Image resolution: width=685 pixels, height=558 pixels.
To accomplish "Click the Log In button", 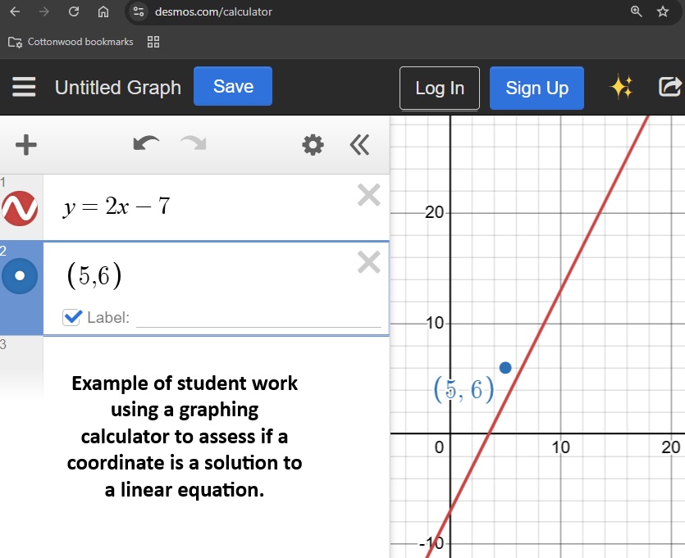I will coord(440,88).
